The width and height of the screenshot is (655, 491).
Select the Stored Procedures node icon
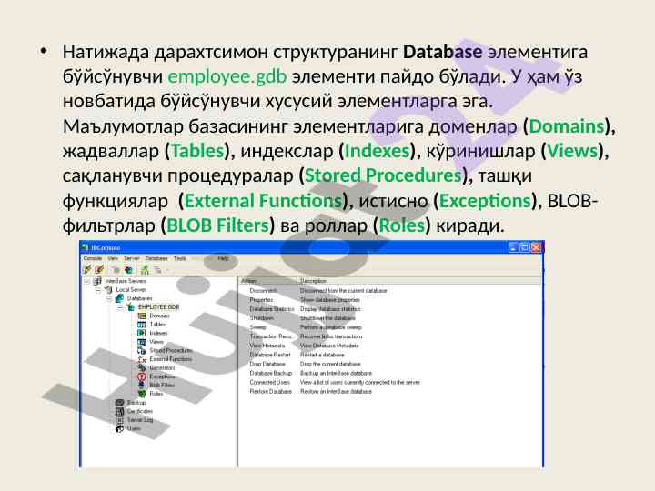pyautogui.click(x=142, y=350)
